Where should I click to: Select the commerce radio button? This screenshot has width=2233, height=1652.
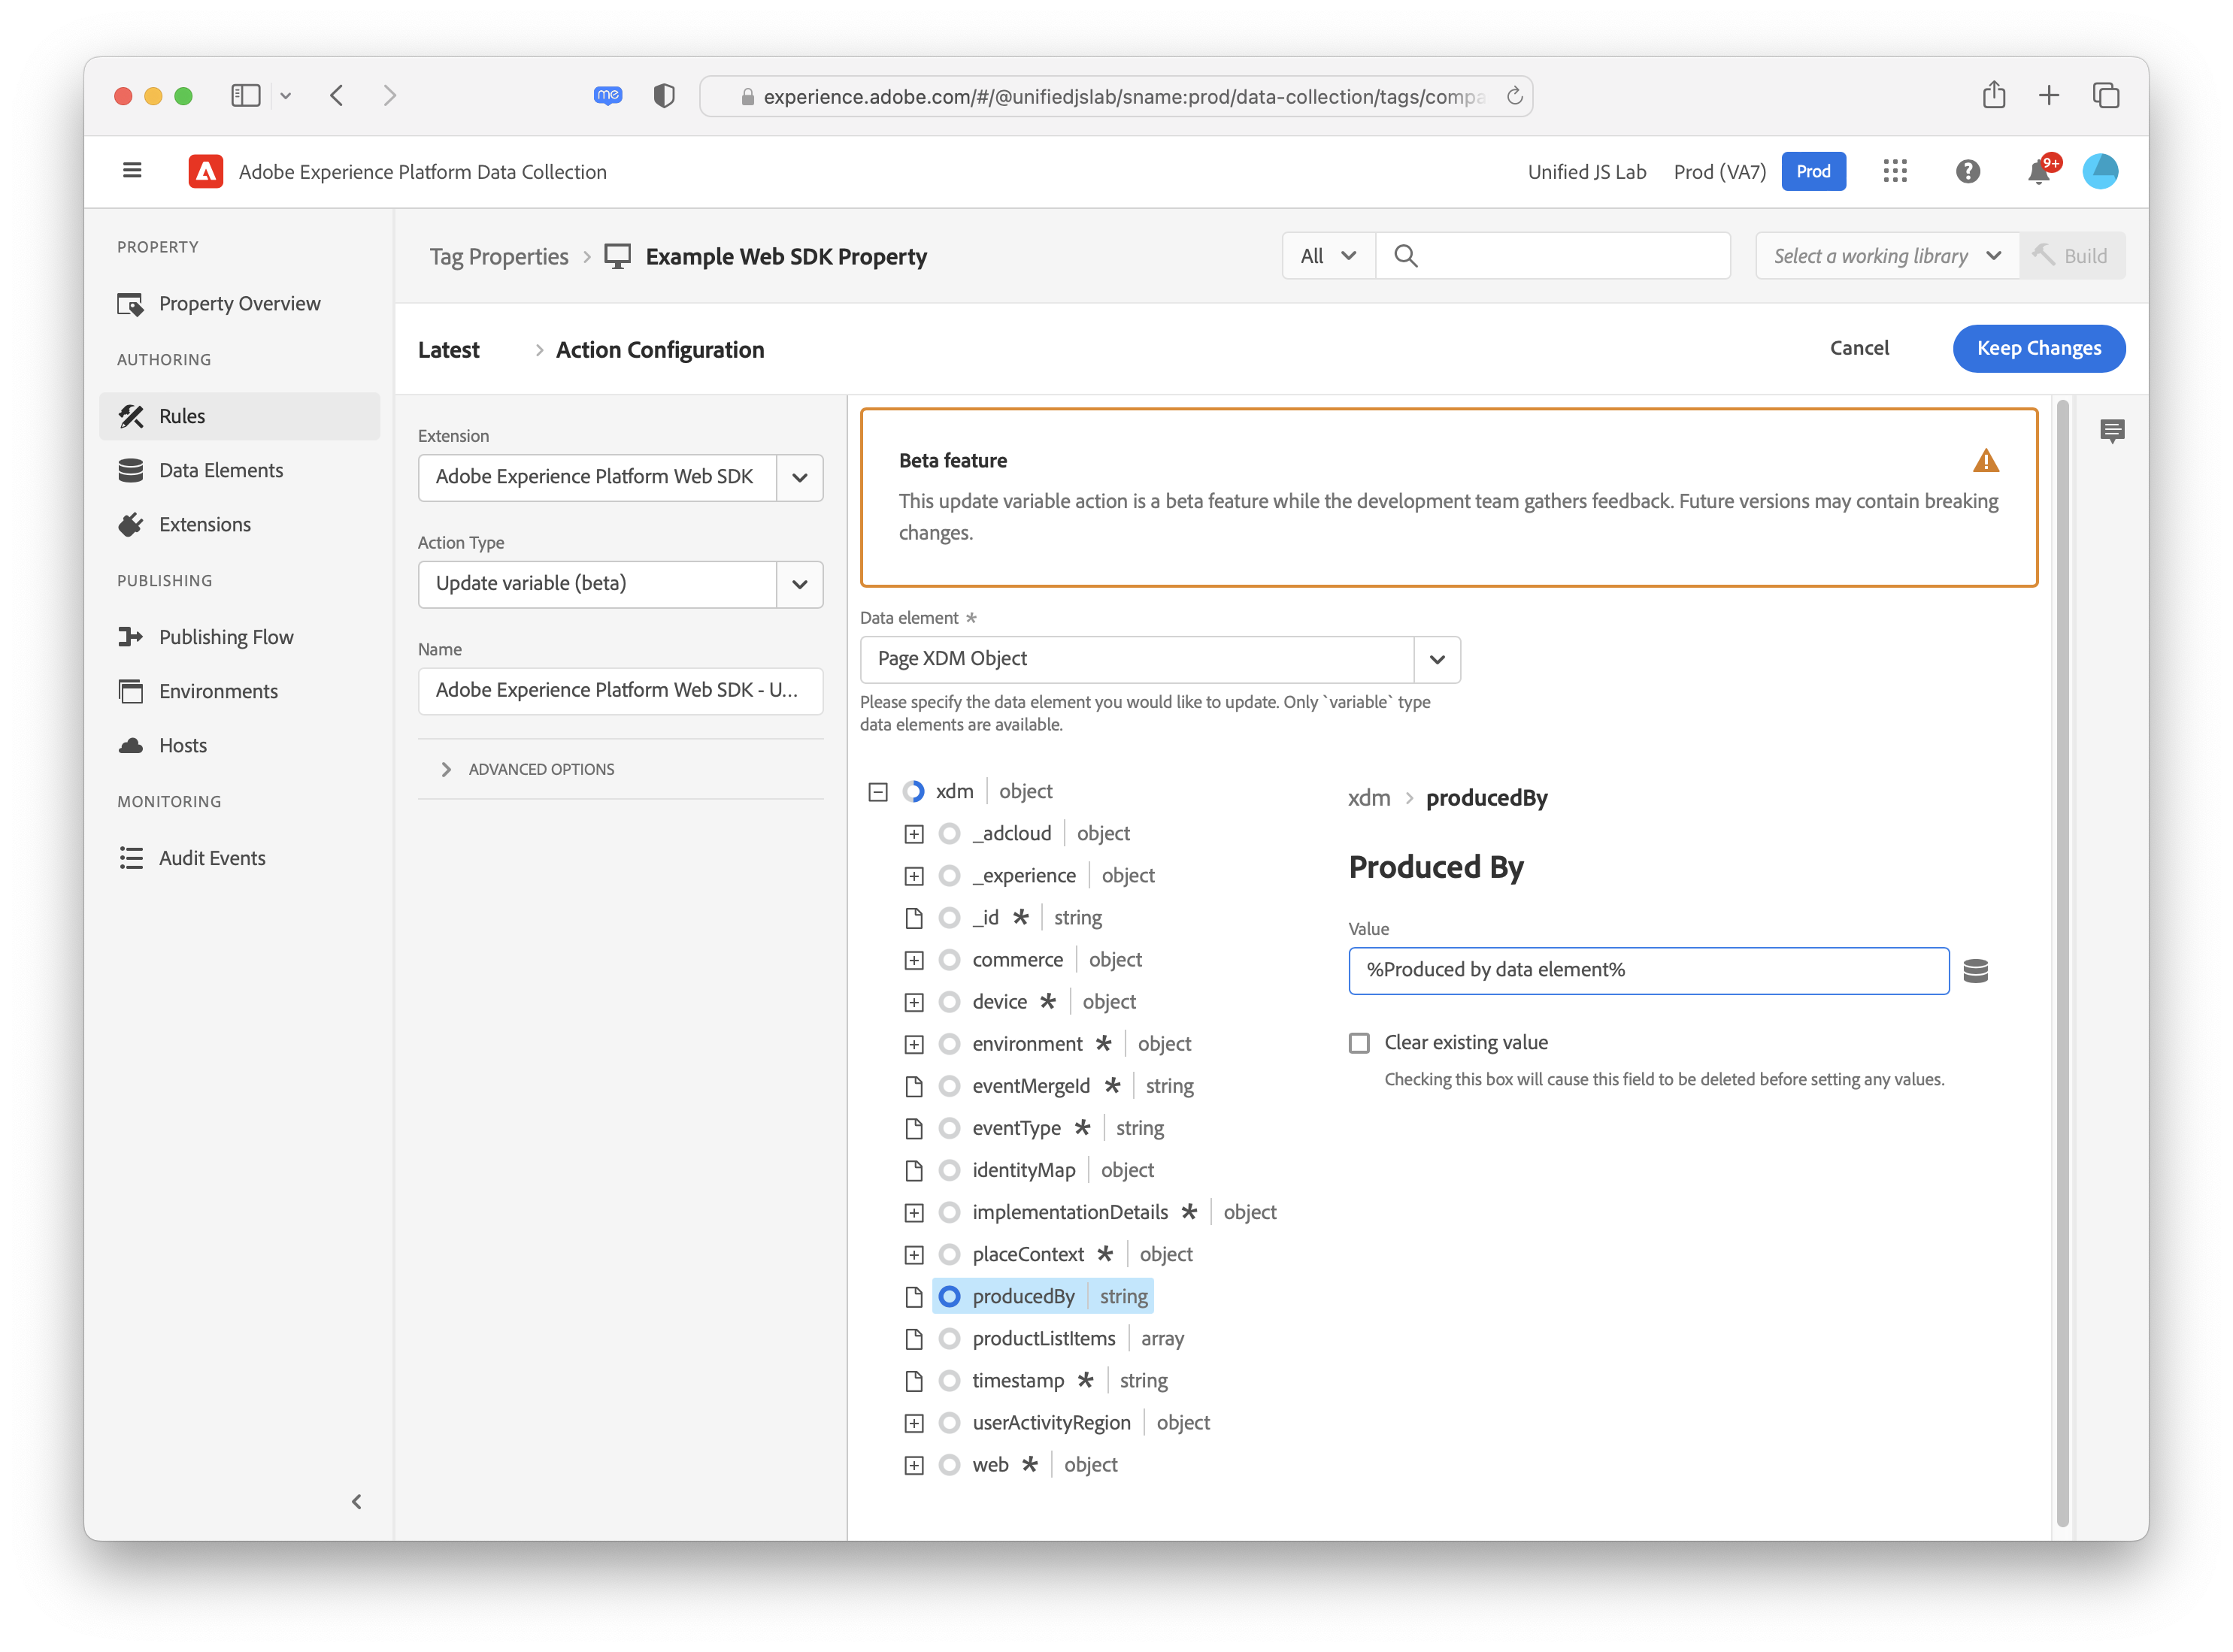(x=950, y=960)
